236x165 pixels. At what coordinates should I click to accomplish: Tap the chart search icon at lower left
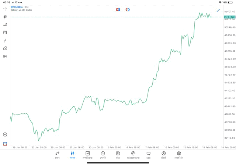[5, 135]
